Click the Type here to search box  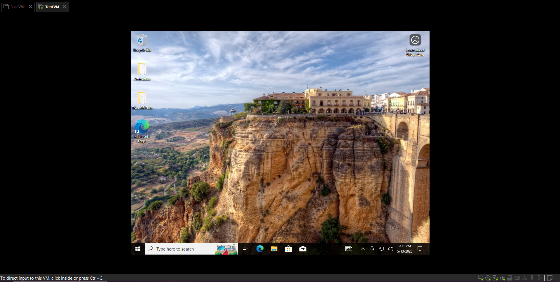[x=191, y=249]
